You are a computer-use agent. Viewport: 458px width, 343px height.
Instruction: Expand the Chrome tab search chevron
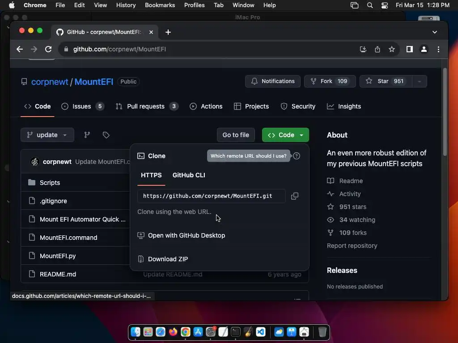click(435, 32)
